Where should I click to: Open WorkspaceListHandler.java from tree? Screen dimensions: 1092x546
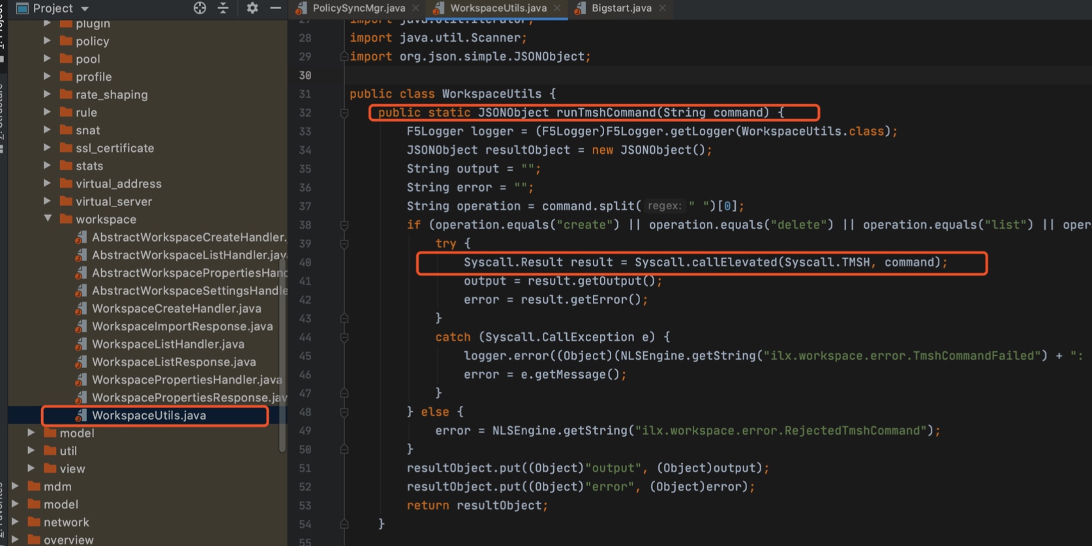[168, 344]
